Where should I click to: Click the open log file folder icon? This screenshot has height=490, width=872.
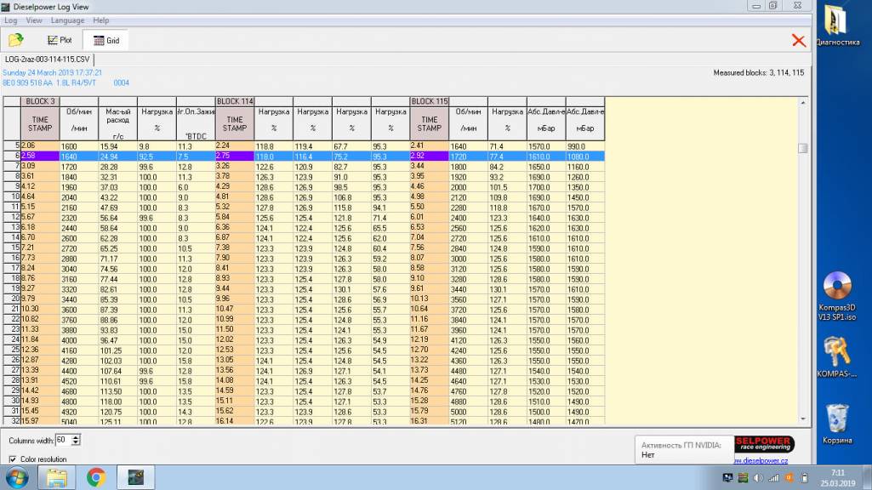point(15,40)
